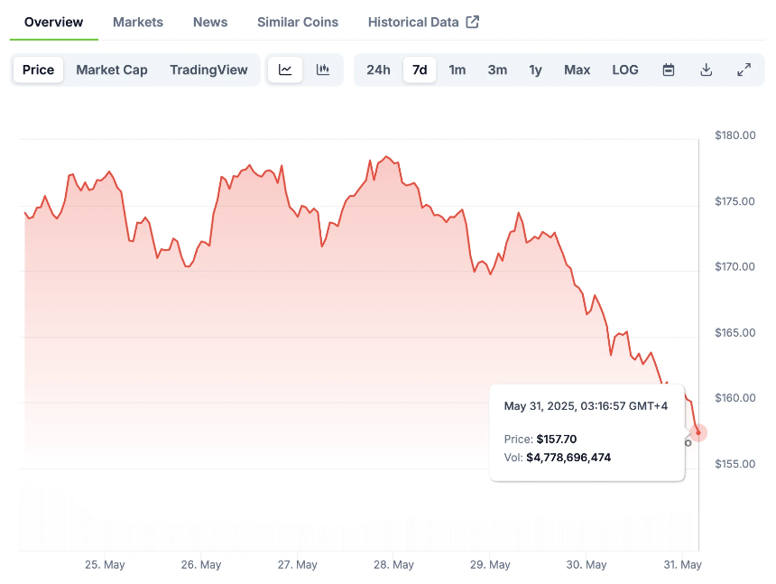Open the News tab
The height and width of the screenshot is (584, 776).
[x=210, y=22]
